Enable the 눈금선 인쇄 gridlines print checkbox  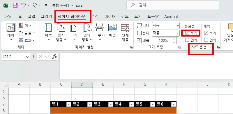(x=187, y=40)
